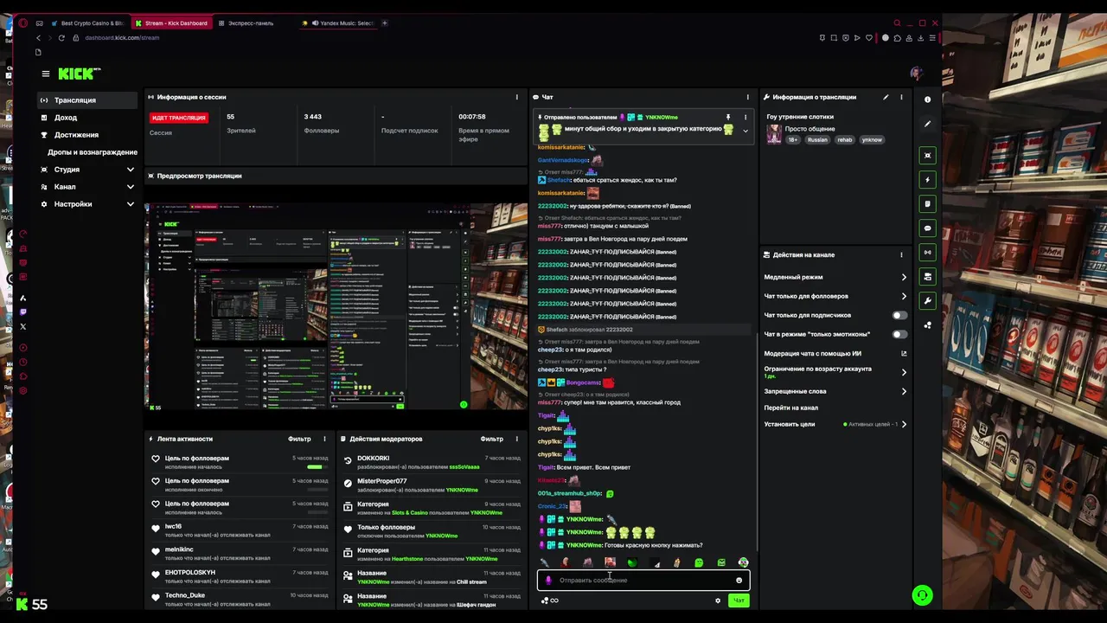Expand the pinned message chevron
This screenshot has width=1107, height=623.
[745, 132]
